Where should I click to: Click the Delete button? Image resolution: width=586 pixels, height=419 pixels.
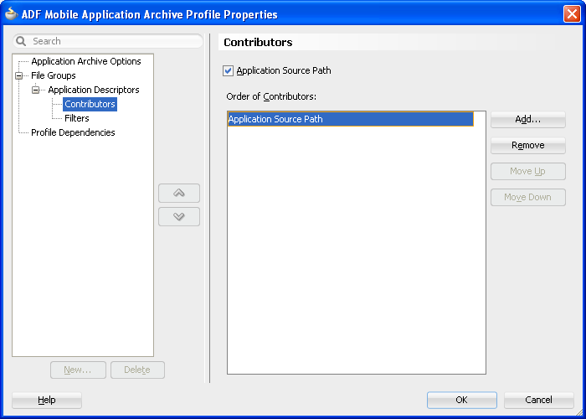pyautogui.click(x=137, y=370)
